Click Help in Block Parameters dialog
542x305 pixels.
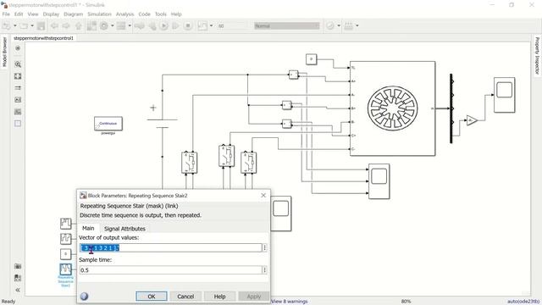tap(219, 297)
